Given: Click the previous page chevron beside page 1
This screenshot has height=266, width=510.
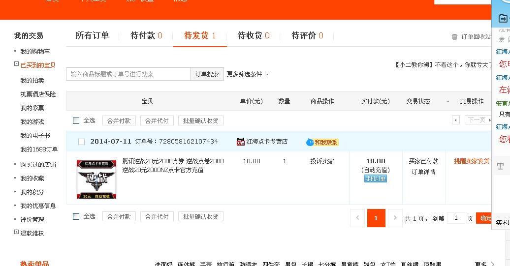Looking at the screenshot, I should click(357, 218).
